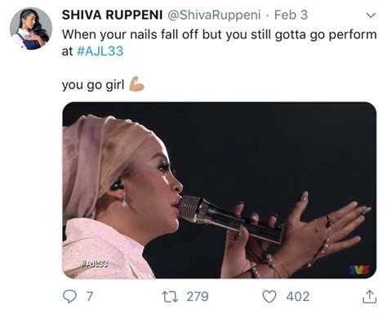Follow the #AJL33 hashtag link
The width and height of the screenshot is (387, 314).
[100, 51]
